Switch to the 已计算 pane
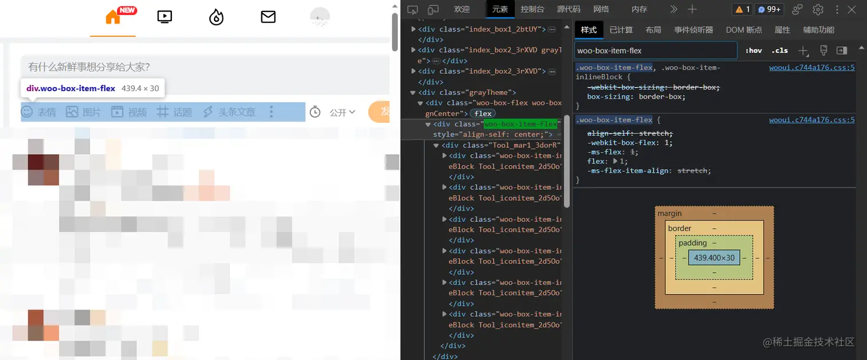This screenshot has width=867, height=360. tap(621, 30)
